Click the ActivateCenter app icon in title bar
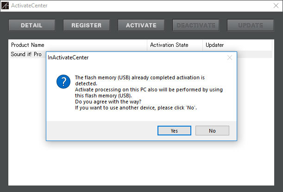The height and width of the screenshot is (192, 283). click(5, 6)
